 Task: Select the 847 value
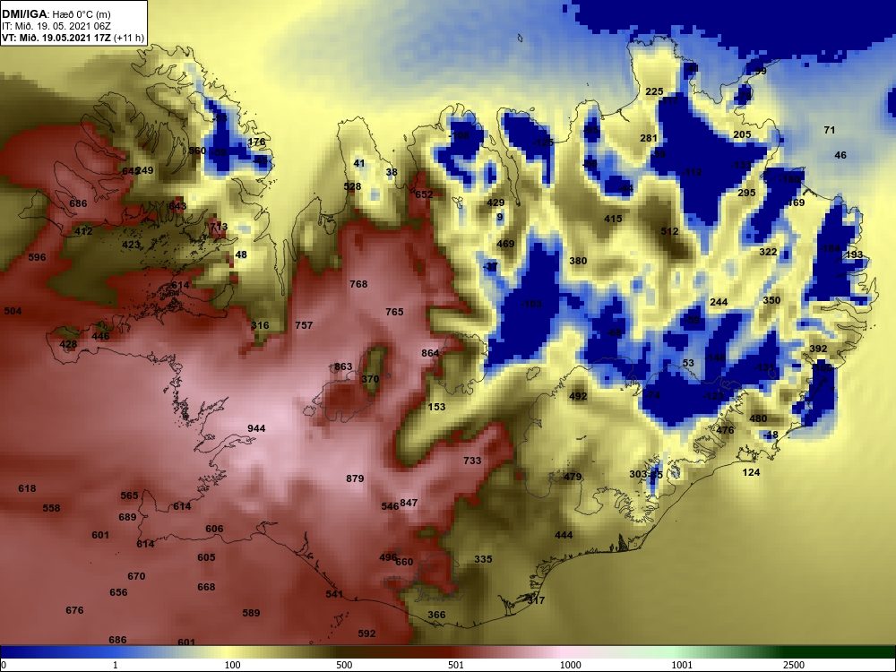click(x=409, y=503)
